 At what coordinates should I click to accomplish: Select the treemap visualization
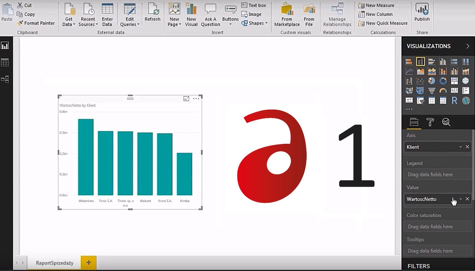(x=454, y=81)
